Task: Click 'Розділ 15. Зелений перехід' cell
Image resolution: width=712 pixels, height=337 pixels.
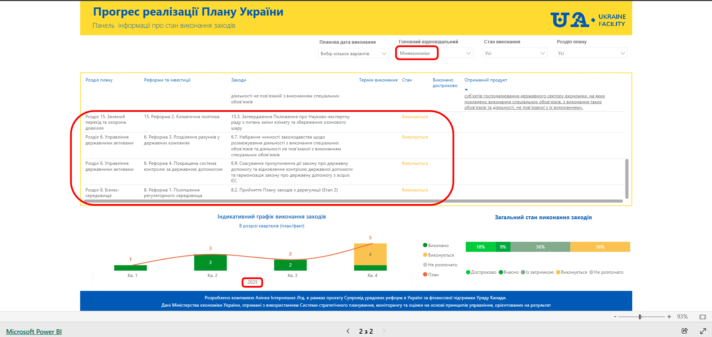Action: [x=106, y=122]
